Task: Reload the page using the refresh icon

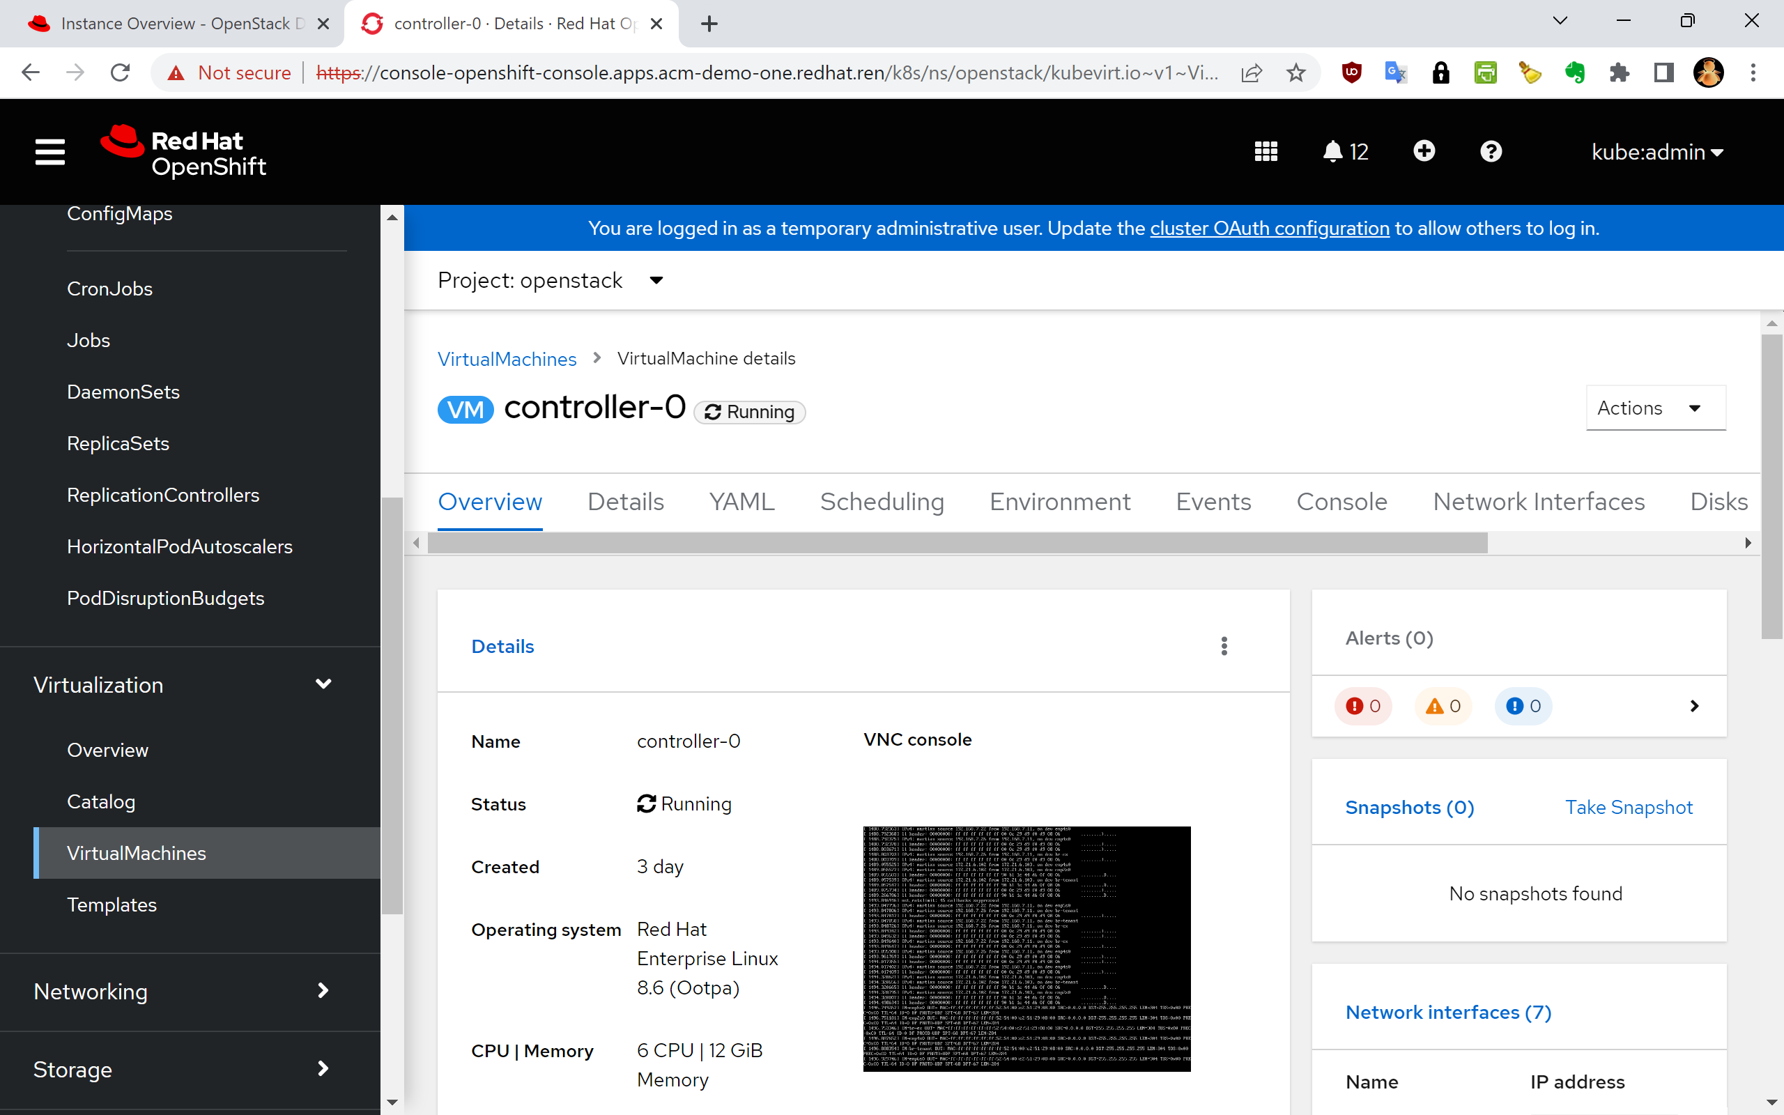Action: tap(120, 72)
